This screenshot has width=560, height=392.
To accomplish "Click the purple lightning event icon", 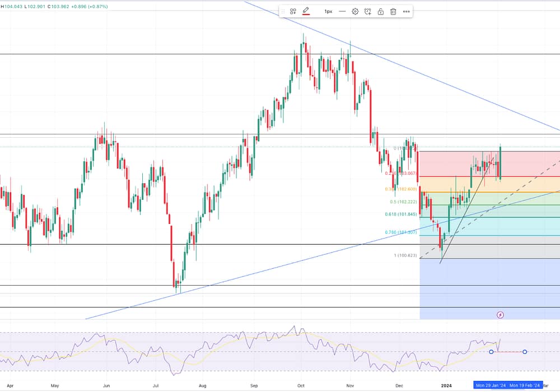I will coord(500,315).
